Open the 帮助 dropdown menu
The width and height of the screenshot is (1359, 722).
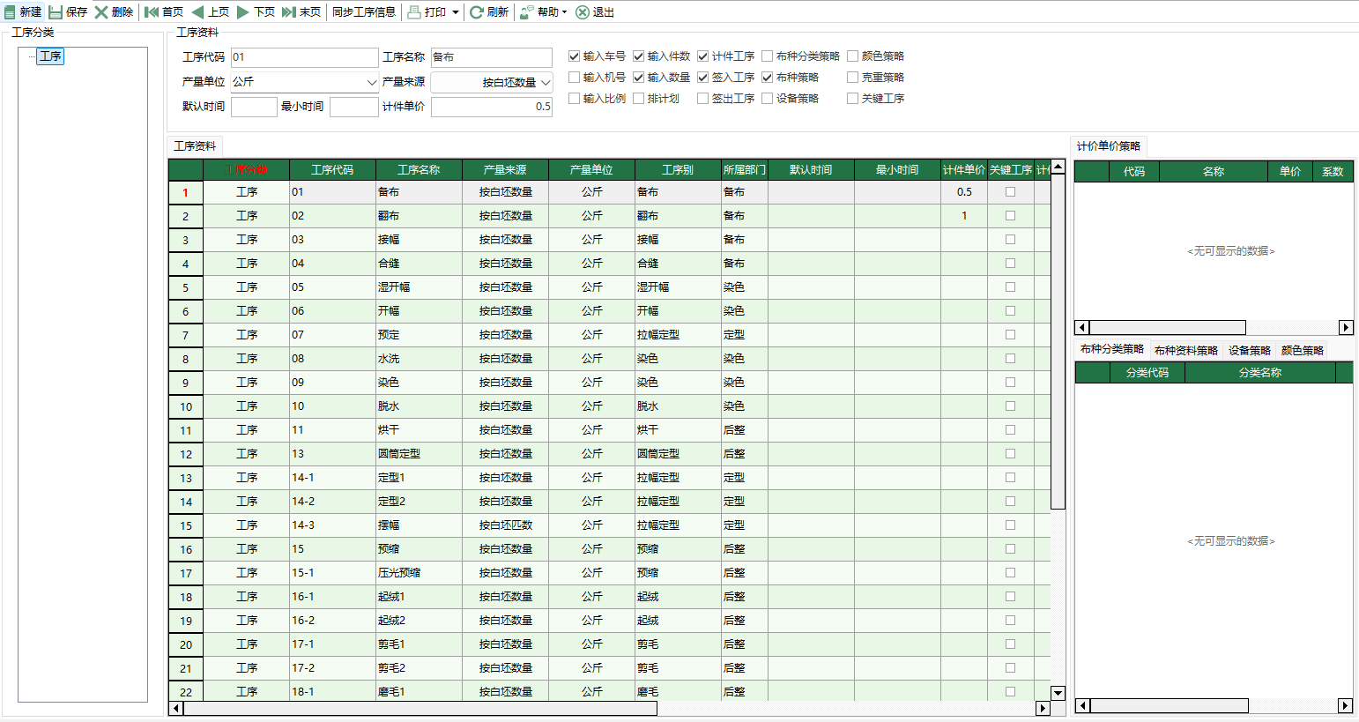coord(544,11)
